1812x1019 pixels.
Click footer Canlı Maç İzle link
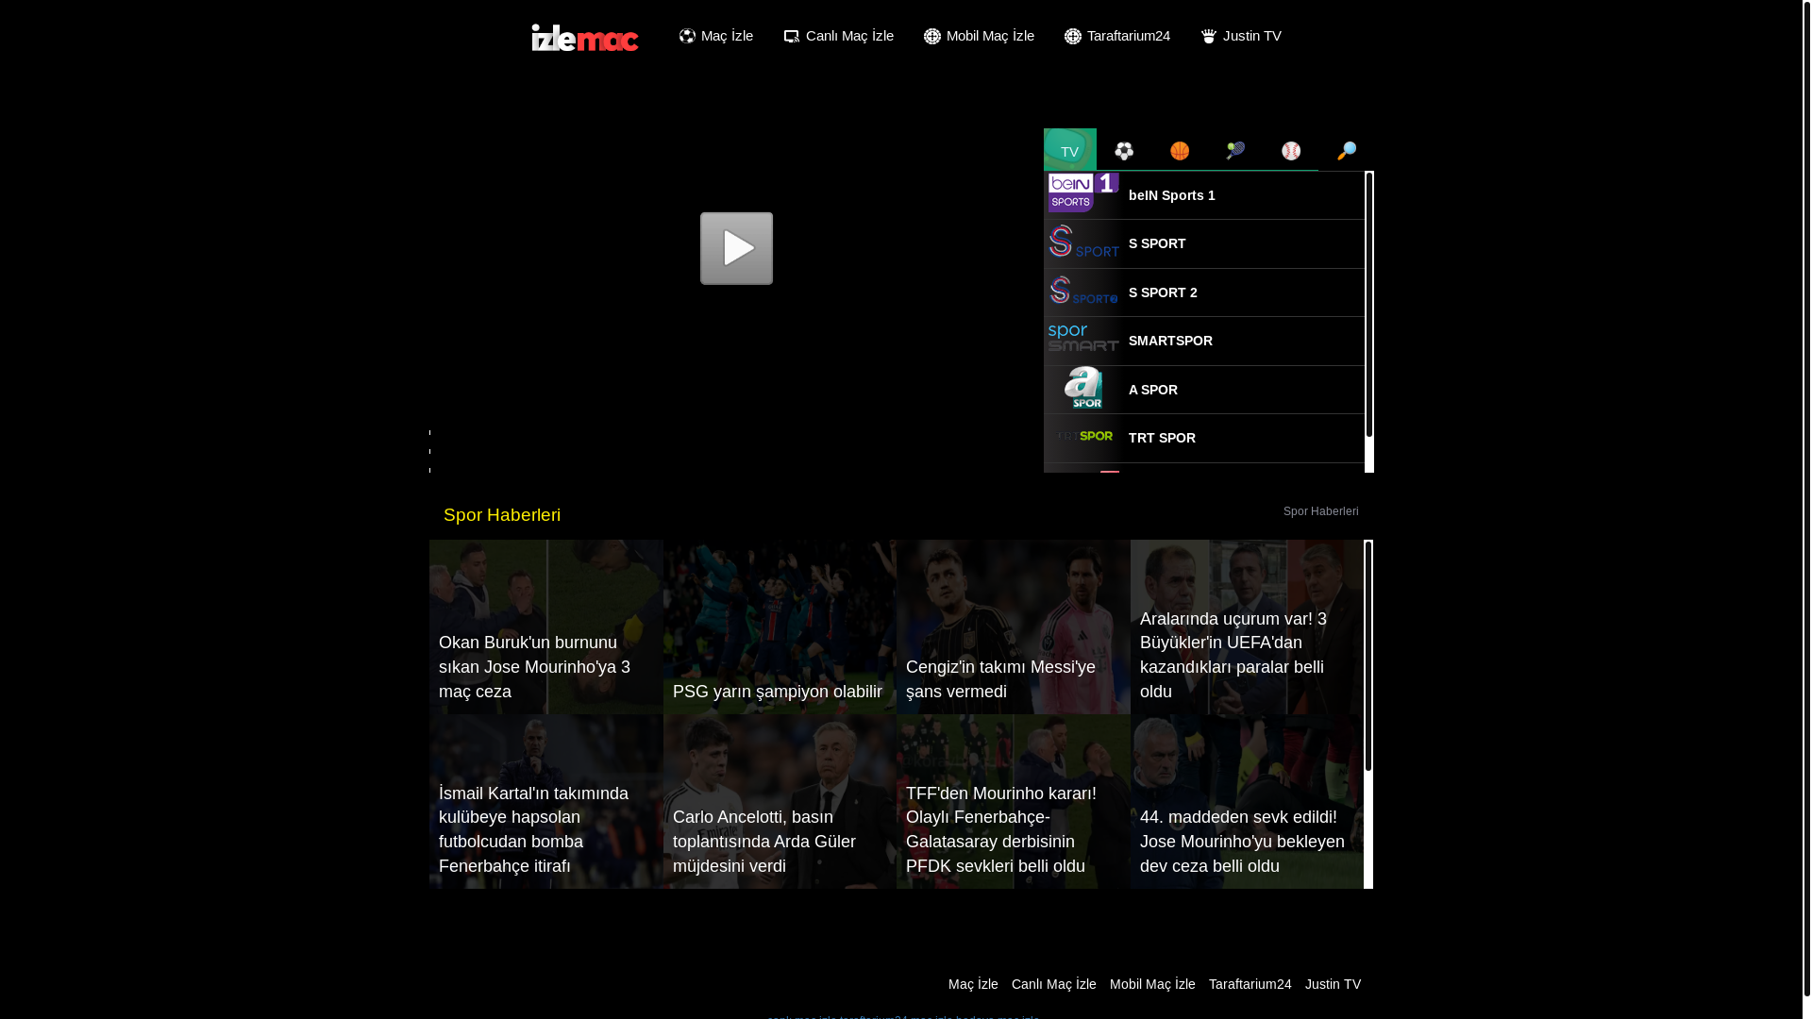pyautogui.click(x=1053, y=984)
